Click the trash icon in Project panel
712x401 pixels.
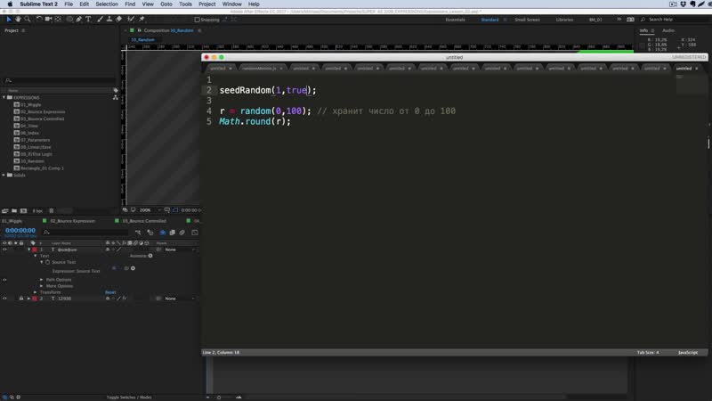[x=52, y=211]
